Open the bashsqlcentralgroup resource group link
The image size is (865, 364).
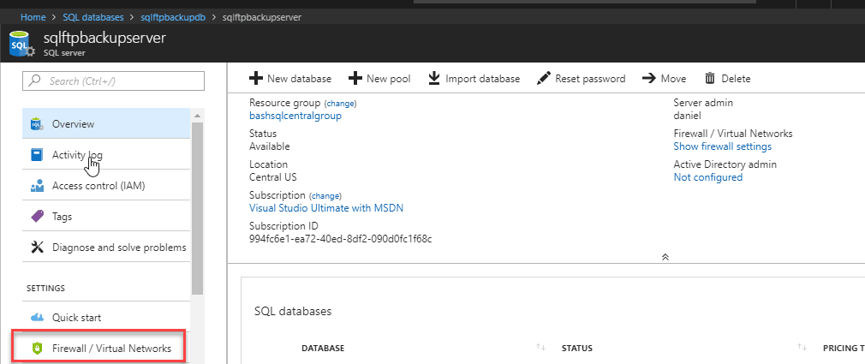[295, 116]
